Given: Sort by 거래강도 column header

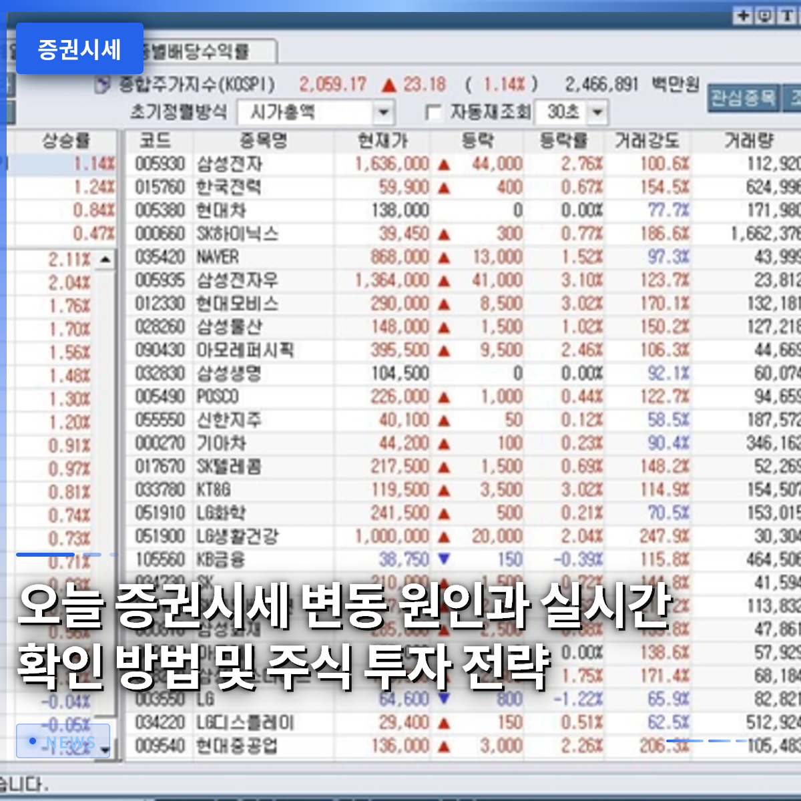Looking at the screenshot, I should pyautogui.click(x=647, y=140).
